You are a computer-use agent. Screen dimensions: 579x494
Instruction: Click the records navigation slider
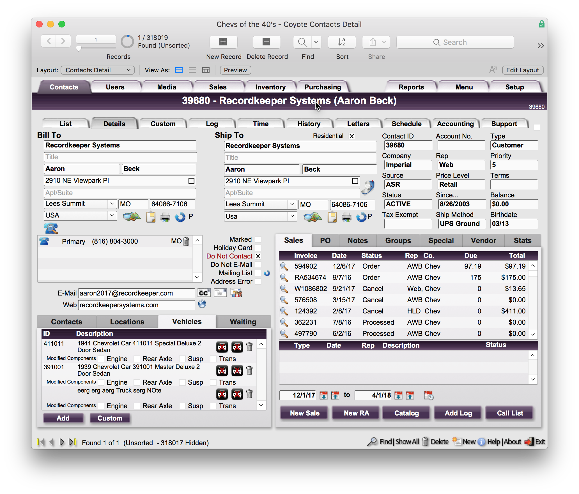pyautogui.click(x=79, y=49)
